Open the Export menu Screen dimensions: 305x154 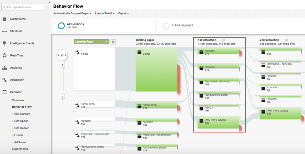click(x=123, y=13)
